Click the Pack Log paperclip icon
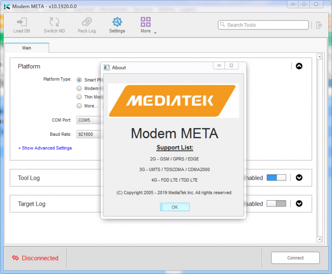 87,22
